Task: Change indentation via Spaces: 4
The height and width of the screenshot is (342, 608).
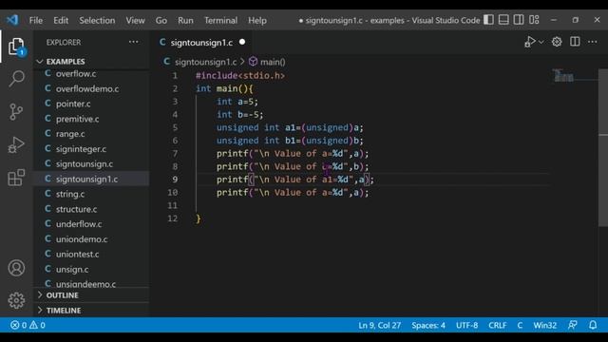Action: click(x=428, y=325)
